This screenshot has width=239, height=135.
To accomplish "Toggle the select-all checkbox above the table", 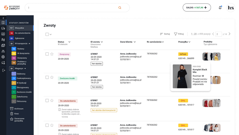I will pyautogui.click(x=47, y=34).
